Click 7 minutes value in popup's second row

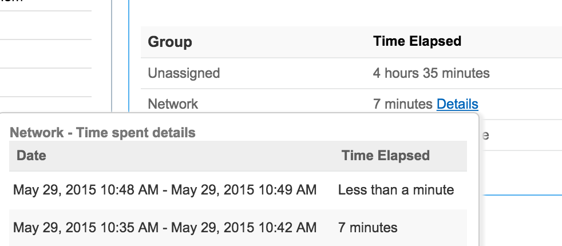[367, 228]
